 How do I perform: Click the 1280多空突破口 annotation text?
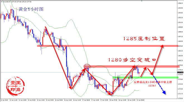tap(132, 60)
